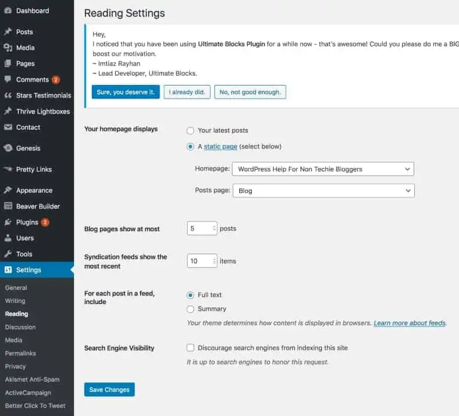Viewport: 459px width, 416px height.
Task: Open the Posts page dropdown showing Blog
Action: point(324,190)
